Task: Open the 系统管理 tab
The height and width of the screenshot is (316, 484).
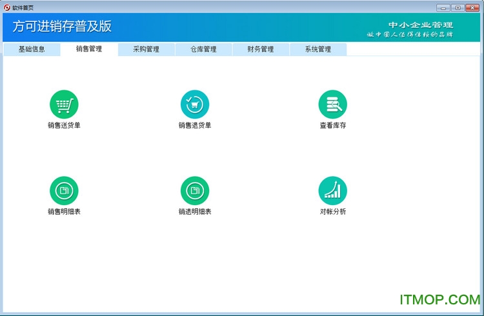Action: click(318, 49)
